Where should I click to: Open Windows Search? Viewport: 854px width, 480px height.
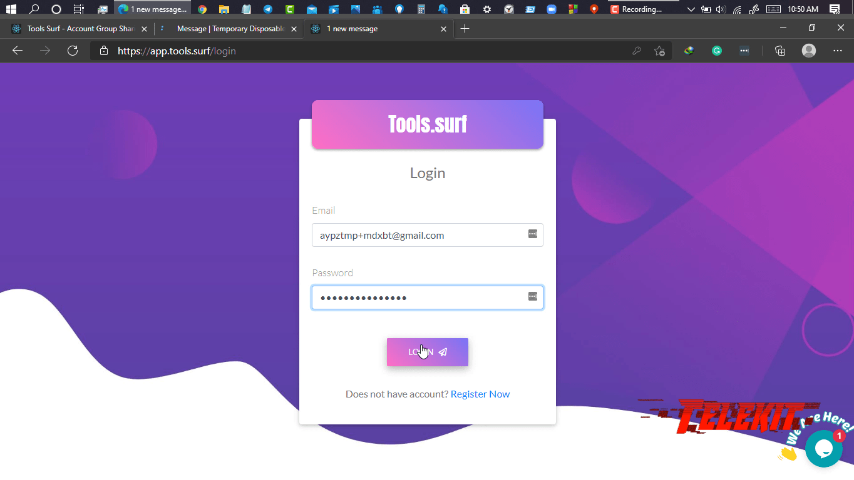point(34,9)
